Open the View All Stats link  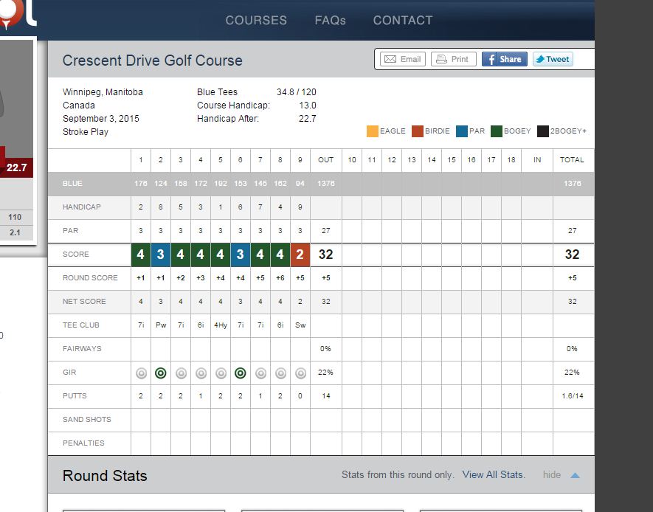pyautogui.click(x=494, y=475)
